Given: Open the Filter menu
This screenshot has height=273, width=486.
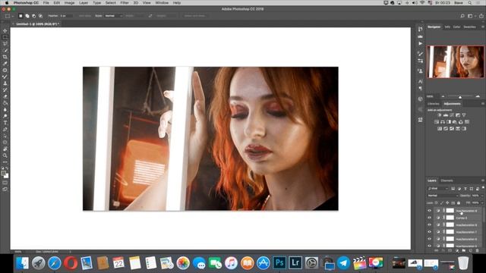Looking at the screenshot, I should tap(125, 3).
